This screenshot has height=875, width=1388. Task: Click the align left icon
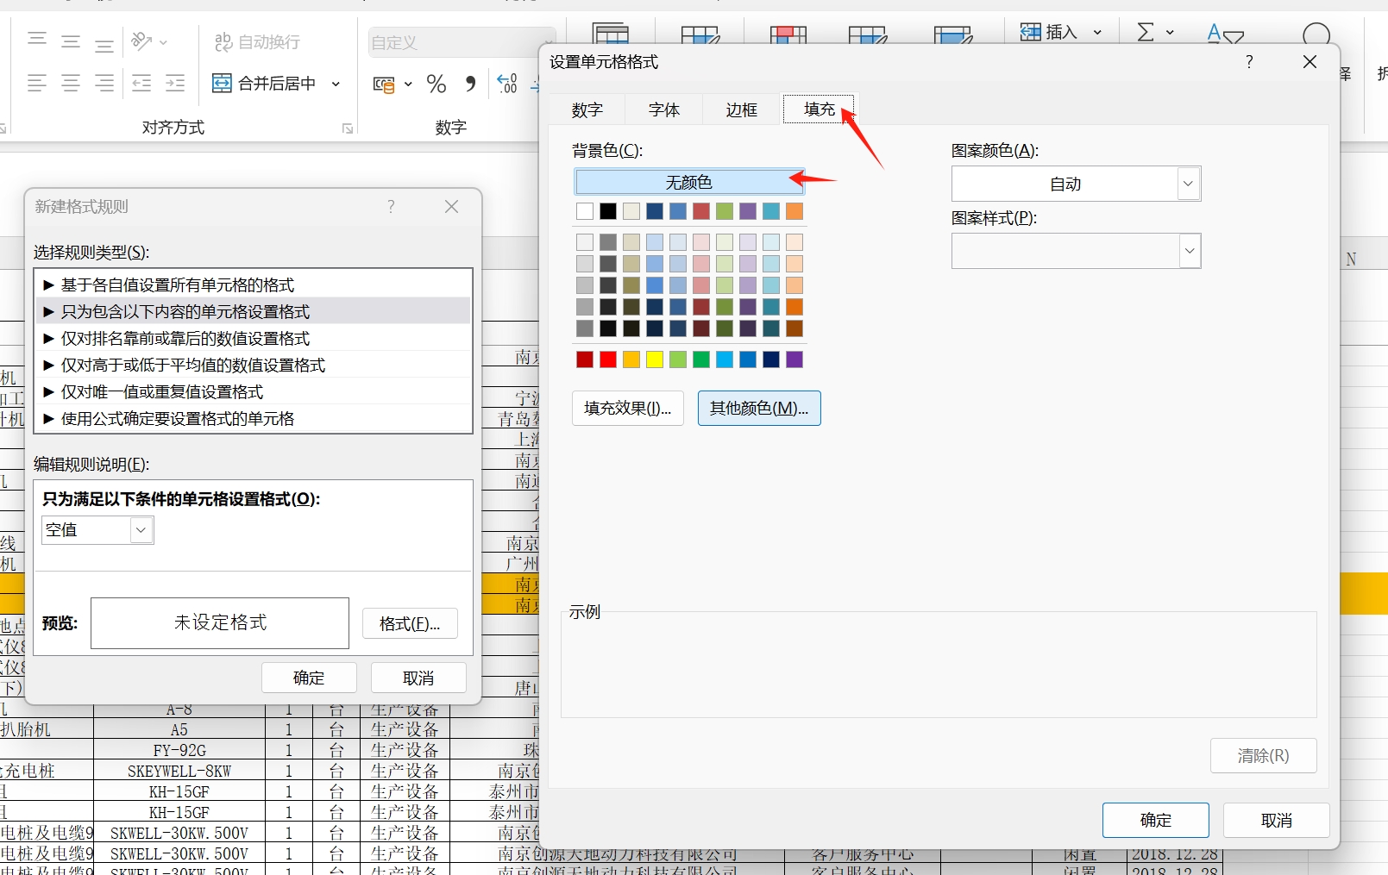point(37,83)
